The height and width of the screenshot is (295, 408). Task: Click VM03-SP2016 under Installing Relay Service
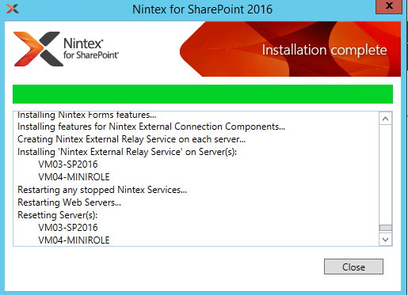click(x=68, y=165)
